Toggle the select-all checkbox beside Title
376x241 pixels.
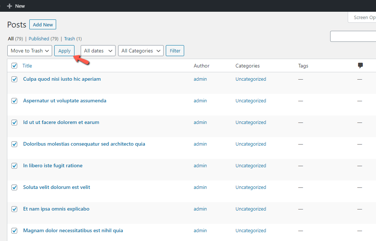tap(14, 66)
